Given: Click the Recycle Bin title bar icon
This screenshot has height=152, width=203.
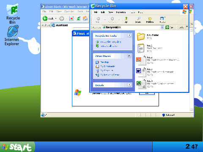Looking at the screenshot, I should pos(93,6).
